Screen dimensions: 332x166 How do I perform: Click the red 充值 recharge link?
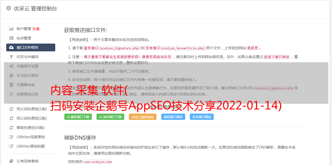click(36, 29)
